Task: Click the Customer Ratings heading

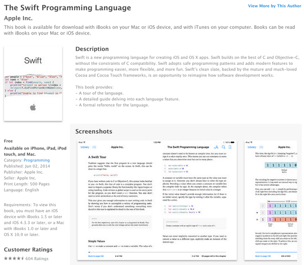Action: 28,249
